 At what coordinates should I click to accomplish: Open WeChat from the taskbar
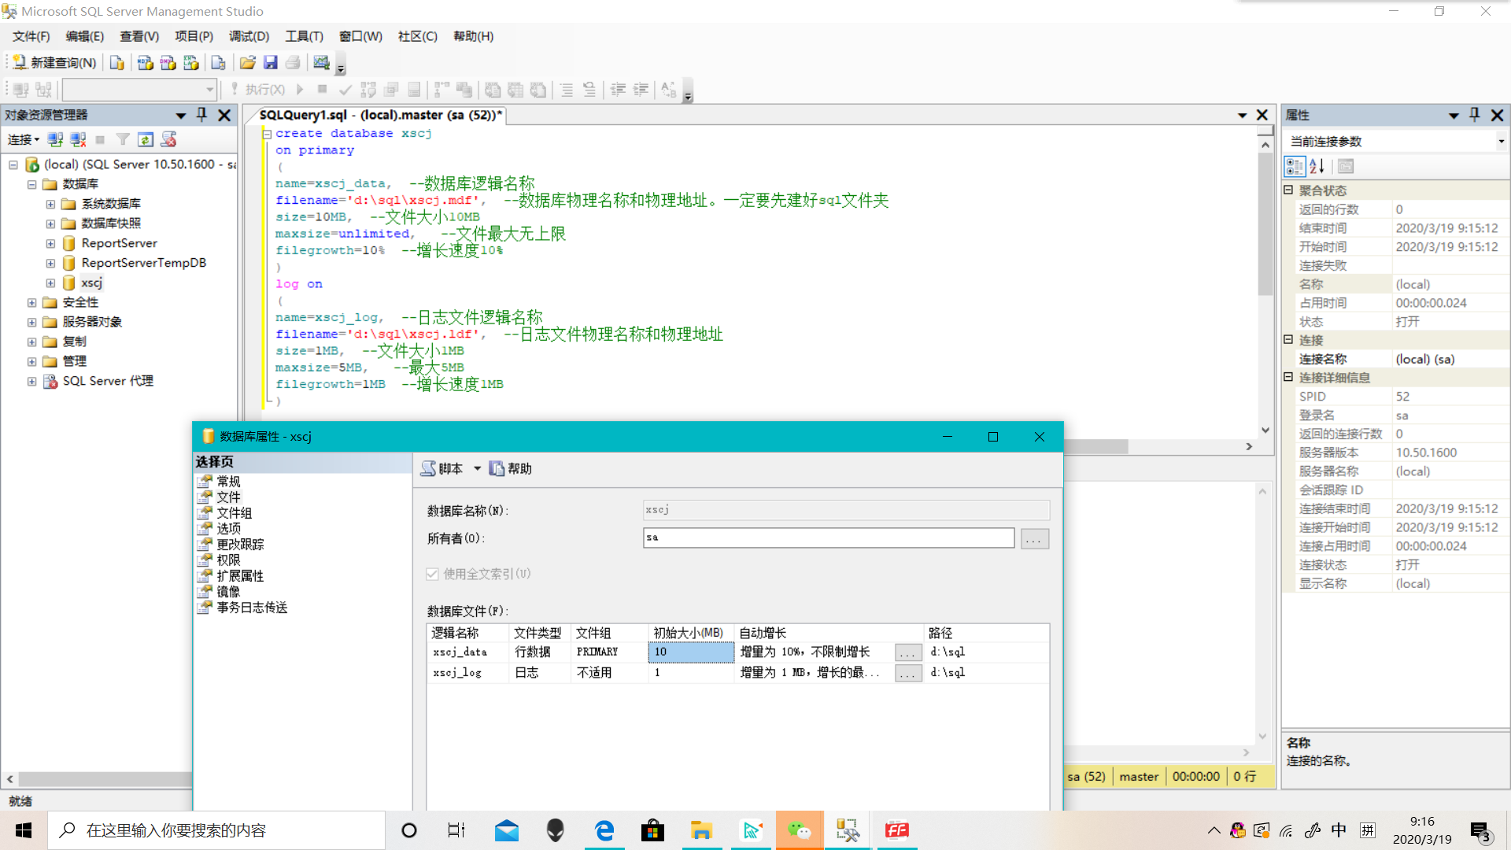[x=800, y=830]
